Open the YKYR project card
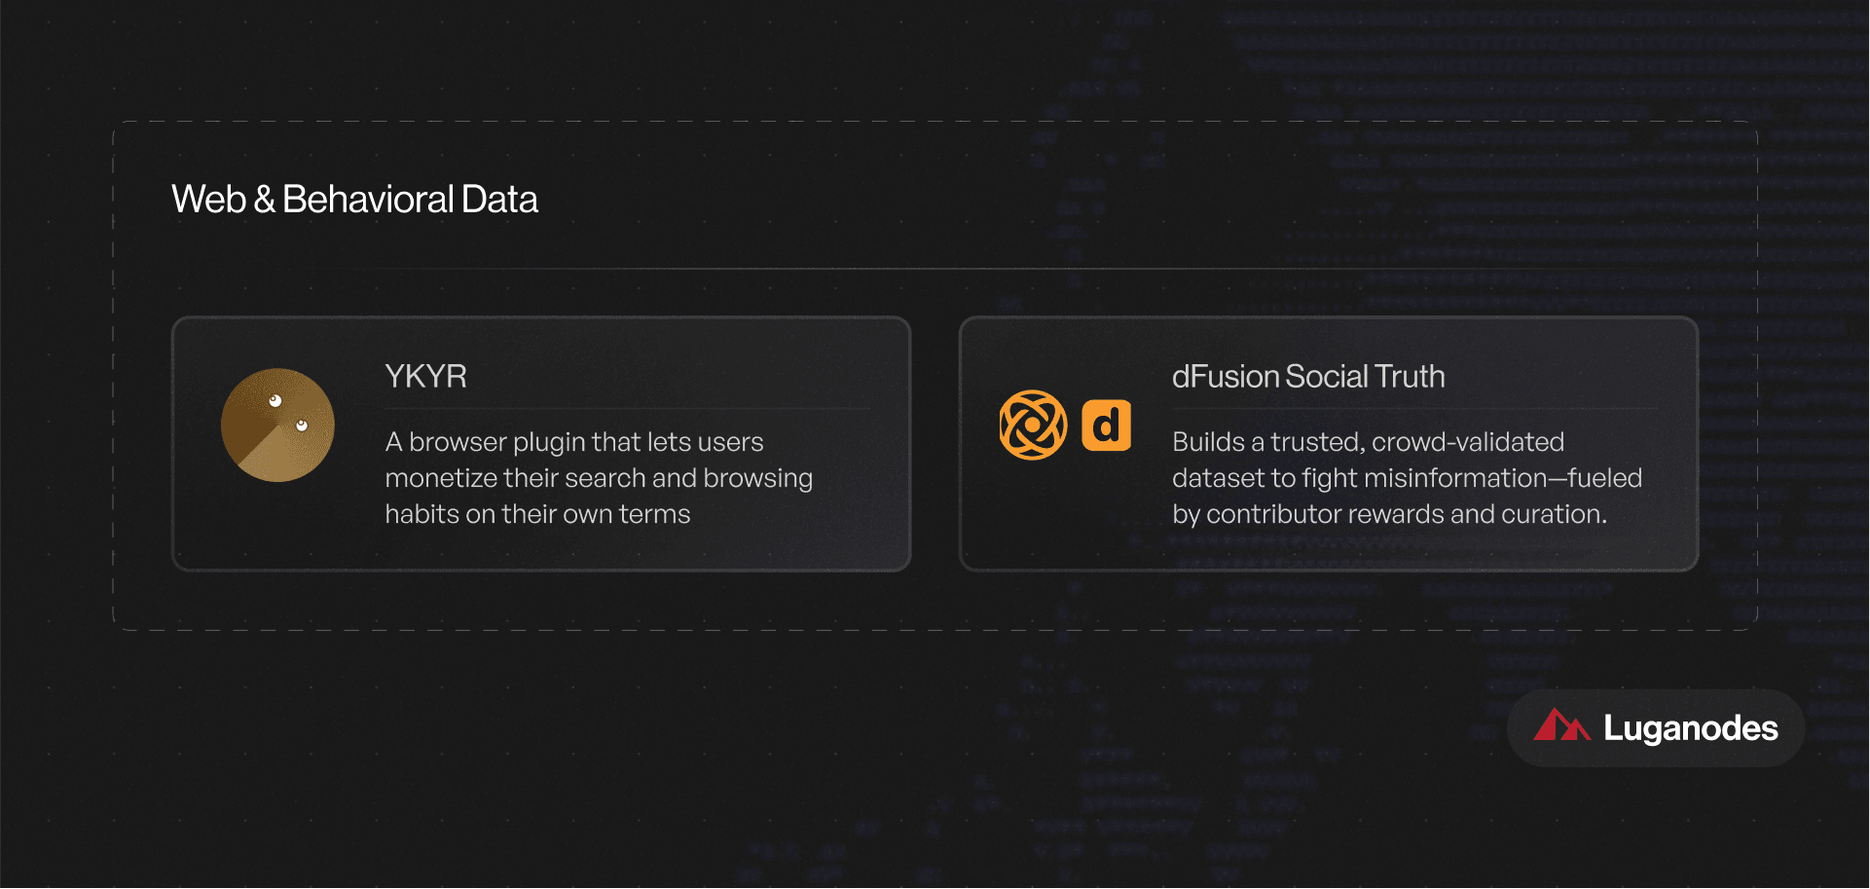 [541, 444]
